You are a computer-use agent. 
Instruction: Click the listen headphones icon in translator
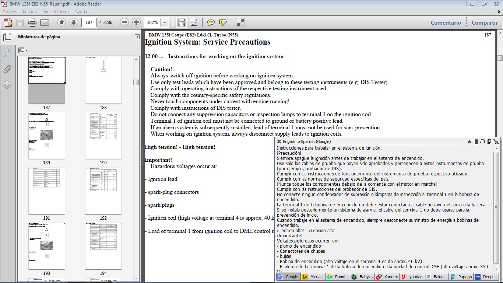pos(483,141)
